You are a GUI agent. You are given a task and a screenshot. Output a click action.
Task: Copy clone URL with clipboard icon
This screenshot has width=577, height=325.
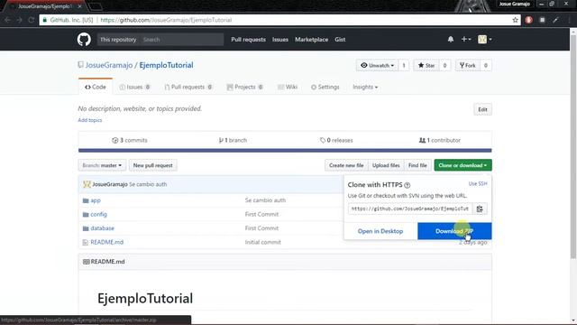(x=480, y=209)
